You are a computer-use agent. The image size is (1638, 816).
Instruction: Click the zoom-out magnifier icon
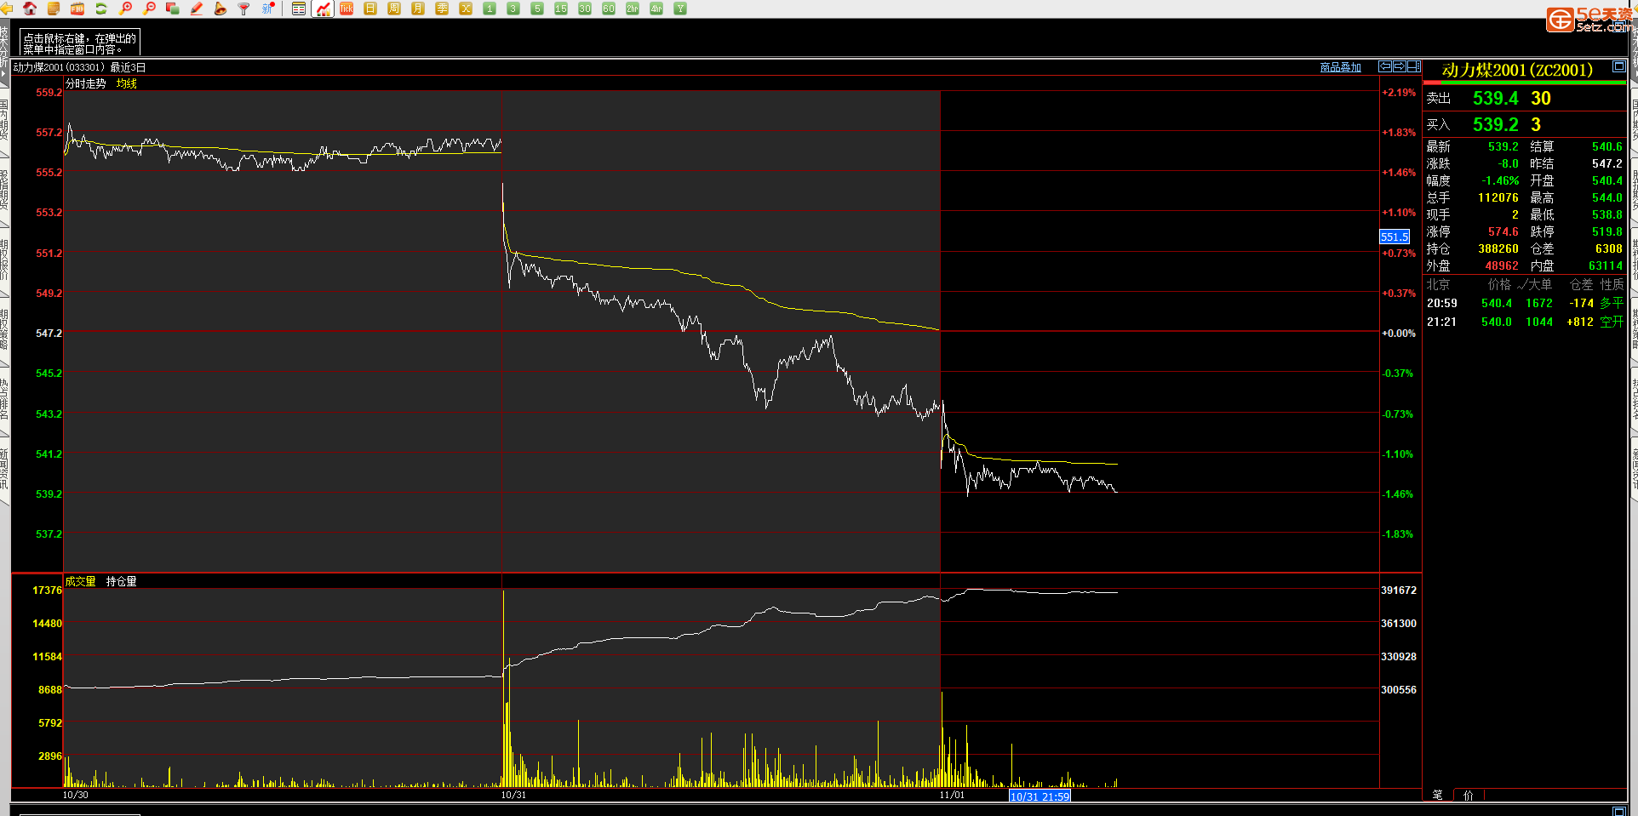point(149,9)
